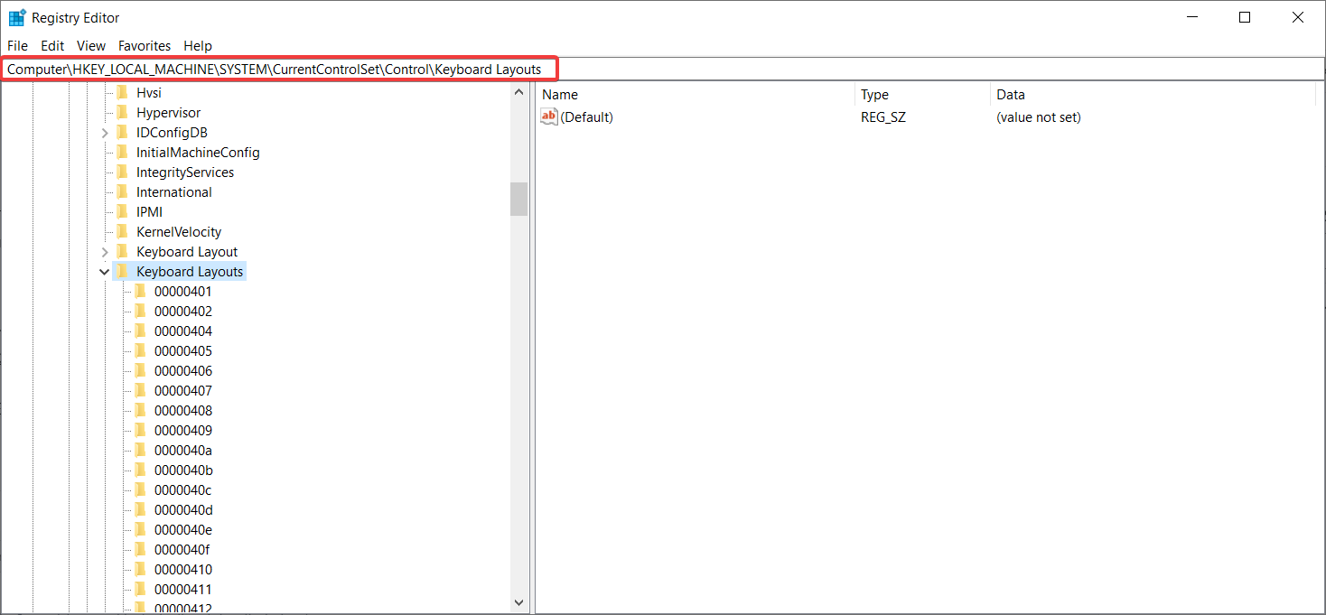This screenshot has width=1326, height=615.
Task: Open the Edit menu
Action: click(x=51, y=45)
